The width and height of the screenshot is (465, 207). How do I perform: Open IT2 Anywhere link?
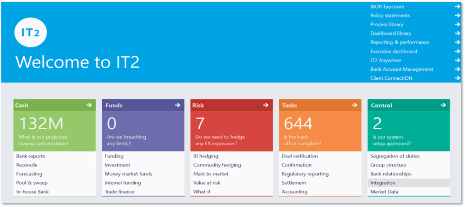point(386,60)
